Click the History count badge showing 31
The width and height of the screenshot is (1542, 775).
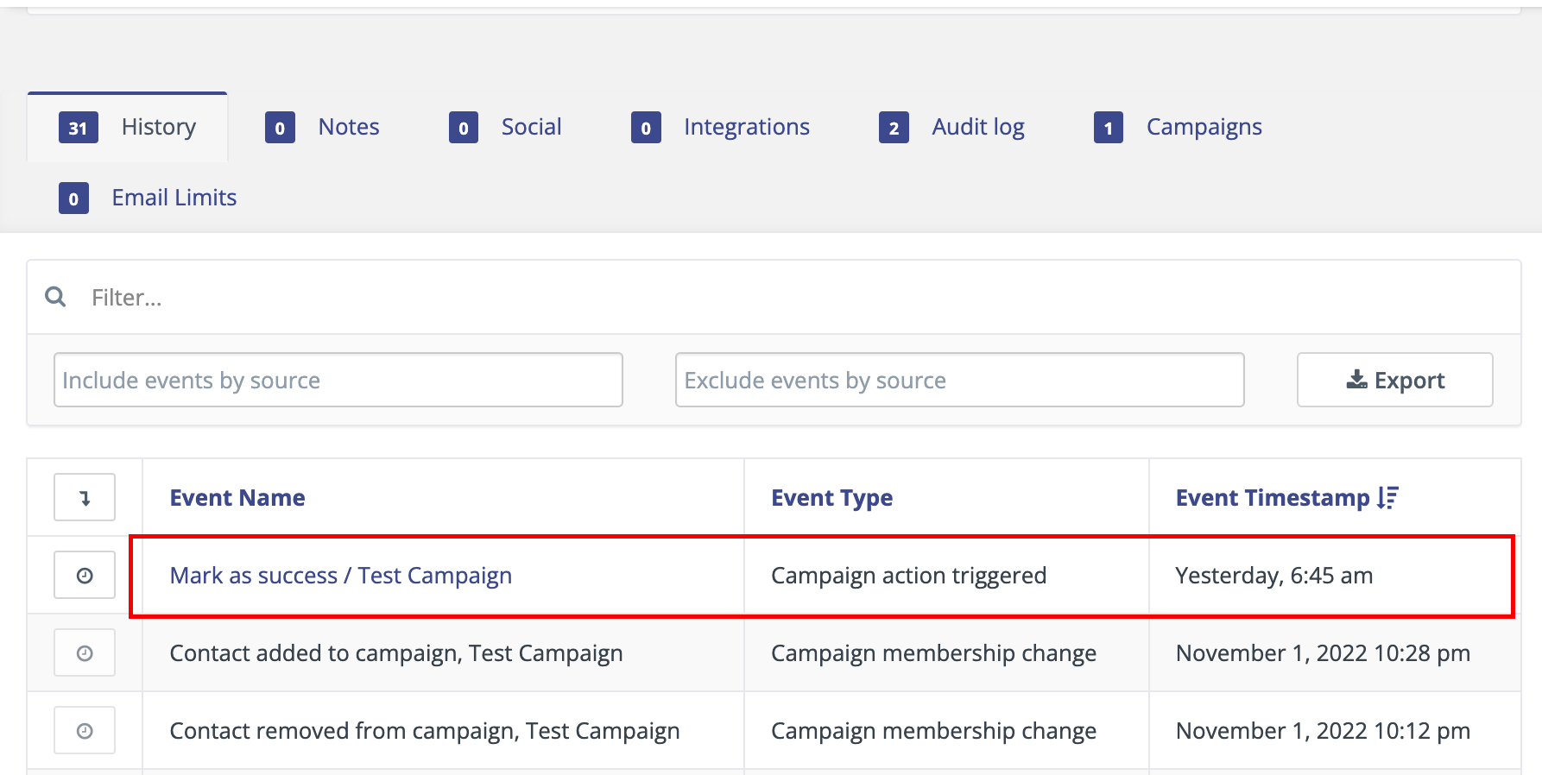tap(78, 128)
